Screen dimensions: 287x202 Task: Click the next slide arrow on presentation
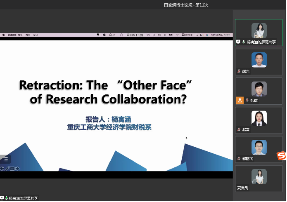pyautogui.click(x=17, y=168)
